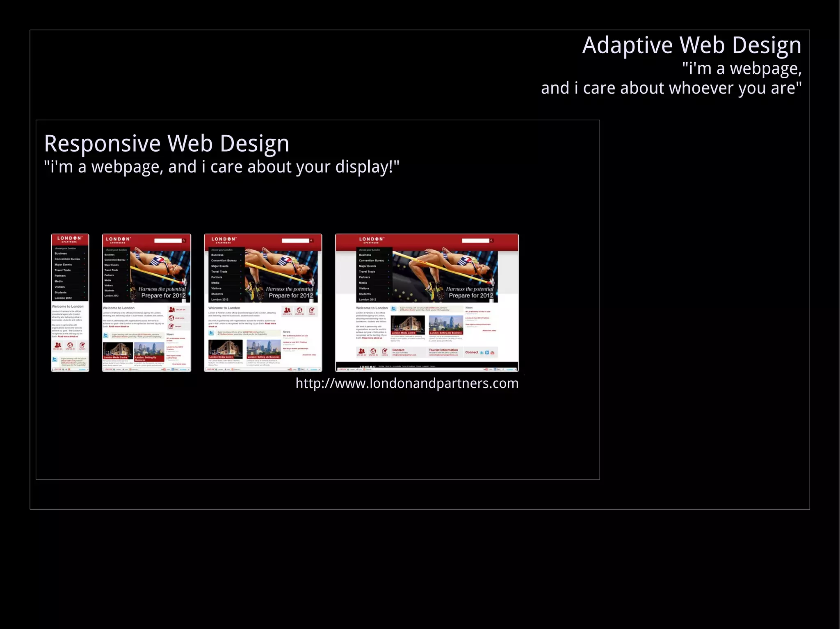This screenshot has width=840, height=629.
Task: Click "Prepare for 2012" banner text in widest screenshot
Action: point(471,295)
